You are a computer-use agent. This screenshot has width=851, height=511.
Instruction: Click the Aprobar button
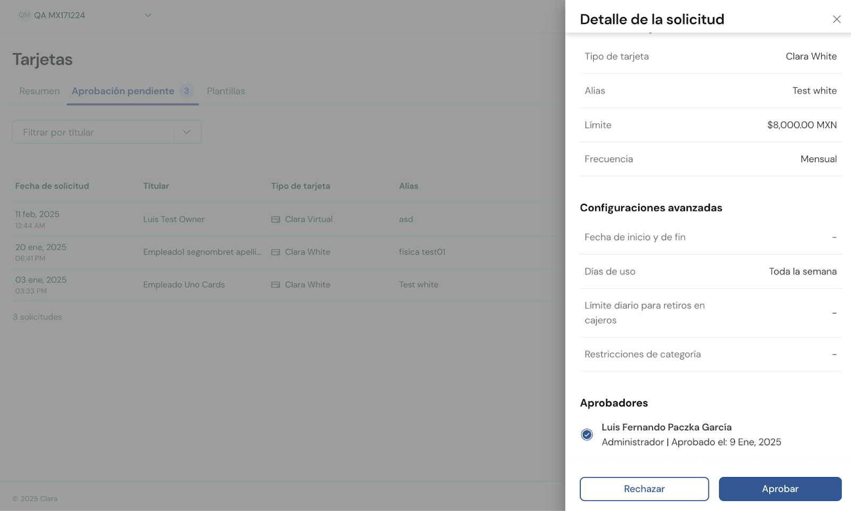[x=780, y=489]
